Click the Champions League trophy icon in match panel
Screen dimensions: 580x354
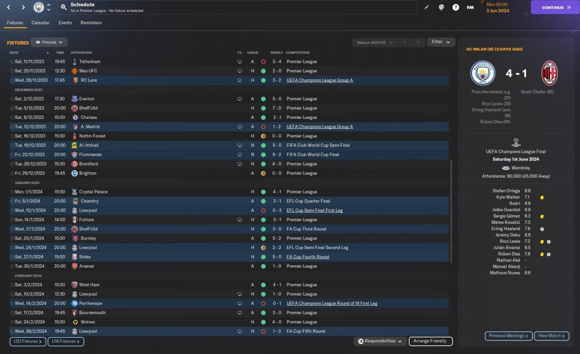516,143
